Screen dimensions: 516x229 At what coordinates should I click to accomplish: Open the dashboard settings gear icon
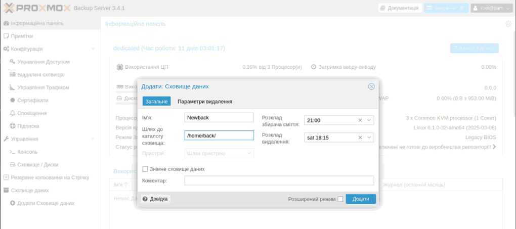pos(508,24)
